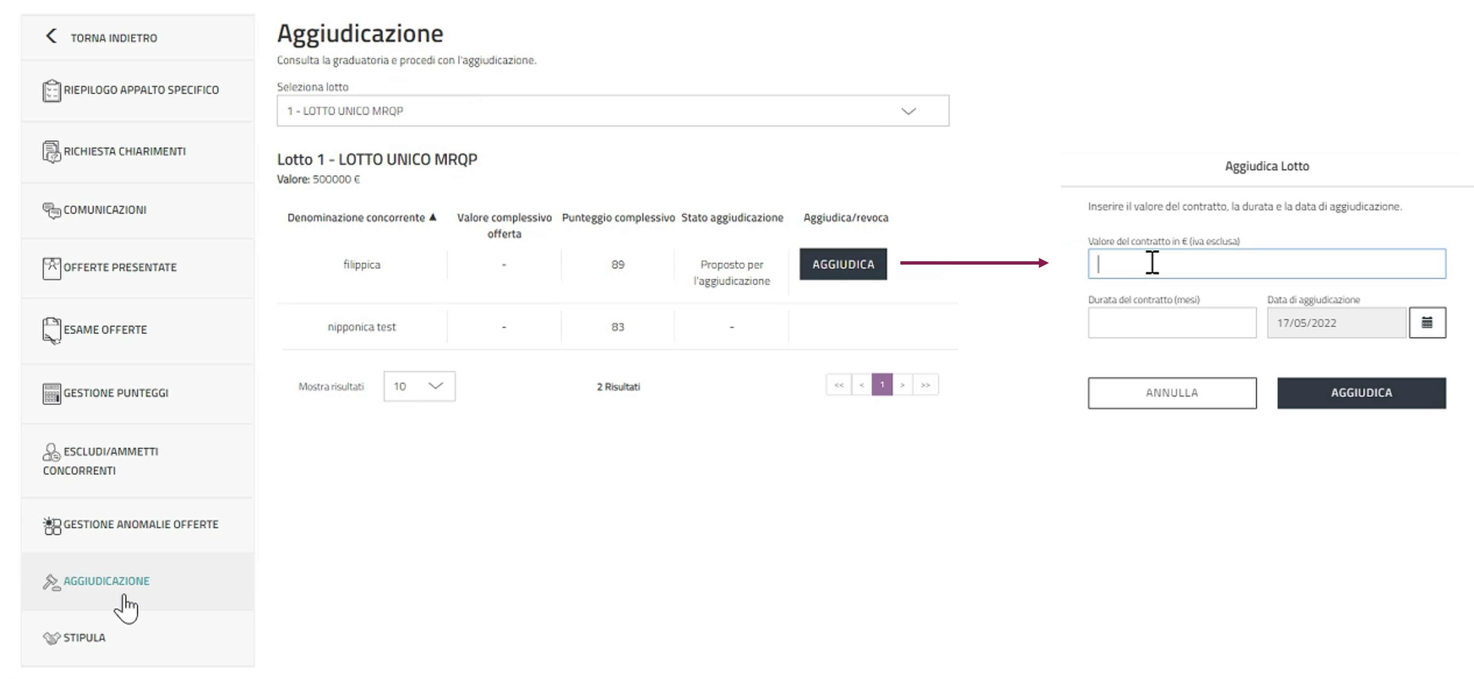Click the back arrow icon beside Torna Indietro
This screenshot has width=1474, height=679.
pos(51,36)
